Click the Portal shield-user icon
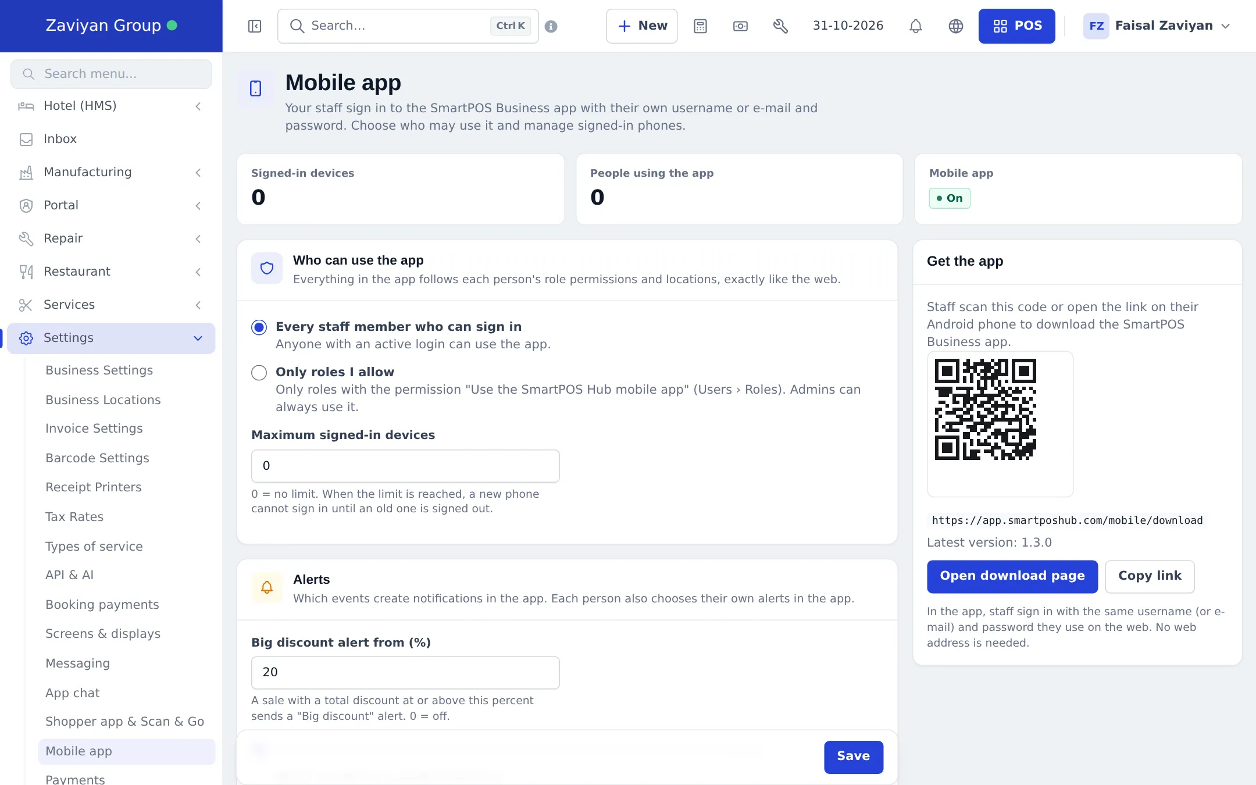The height and width of the screenshot is (785, 1256). (x=26, y=205)
